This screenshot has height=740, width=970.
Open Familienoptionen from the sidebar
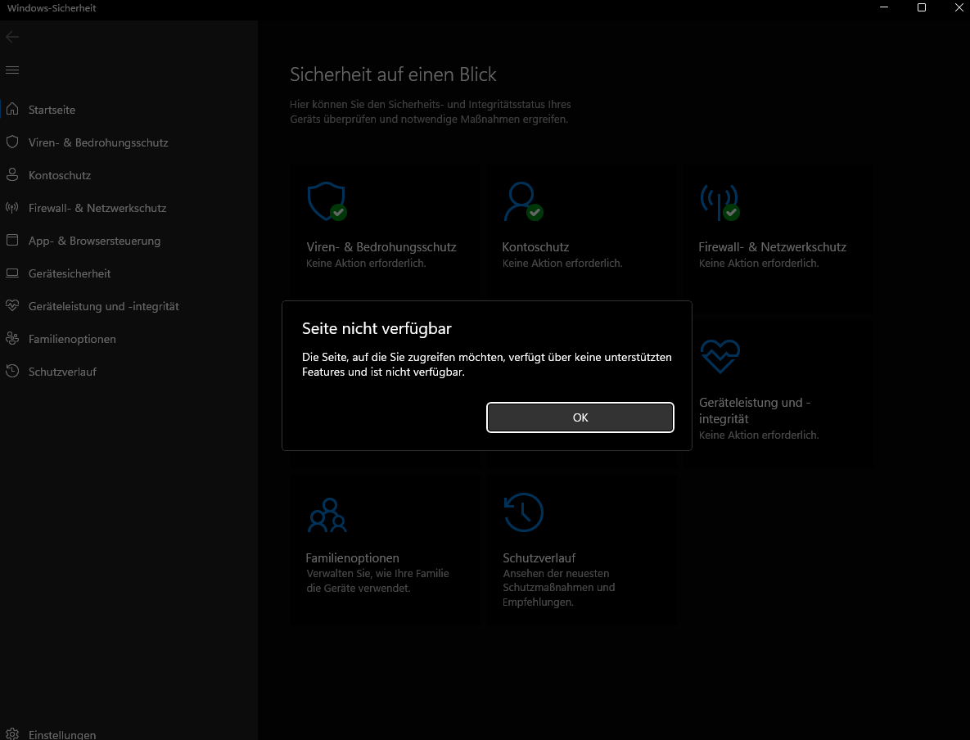click(x=129, y=339)
